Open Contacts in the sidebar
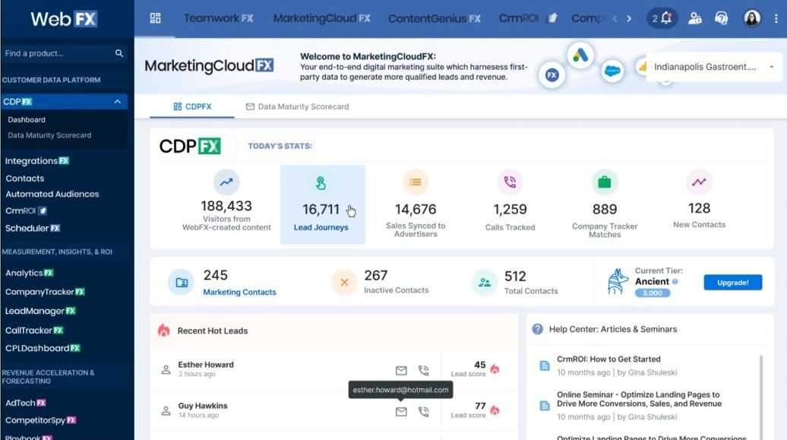The width and height of the screenshot is (787, 440). pos(25,179)
